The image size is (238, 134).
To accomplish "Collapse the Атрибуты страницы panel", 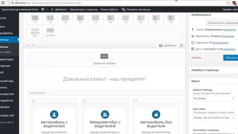I will click(x=213, y=70).
